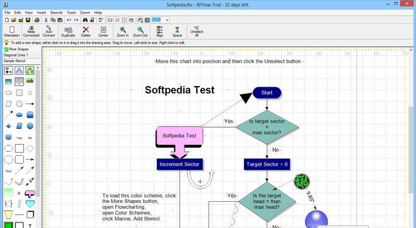
Task: Pick the green flowchart stencil icon
Action: [30, 70]
